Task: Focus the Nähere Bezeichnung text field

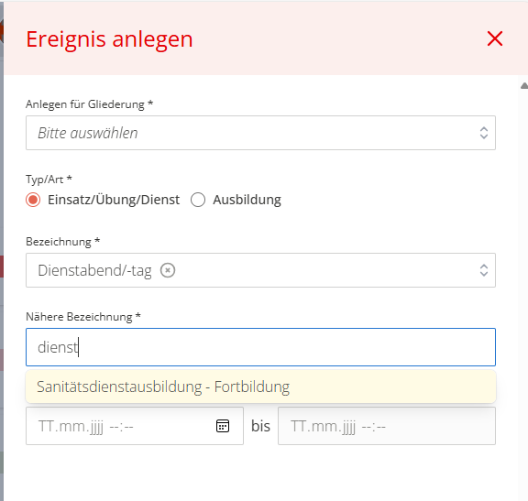Action: (260, 347)
